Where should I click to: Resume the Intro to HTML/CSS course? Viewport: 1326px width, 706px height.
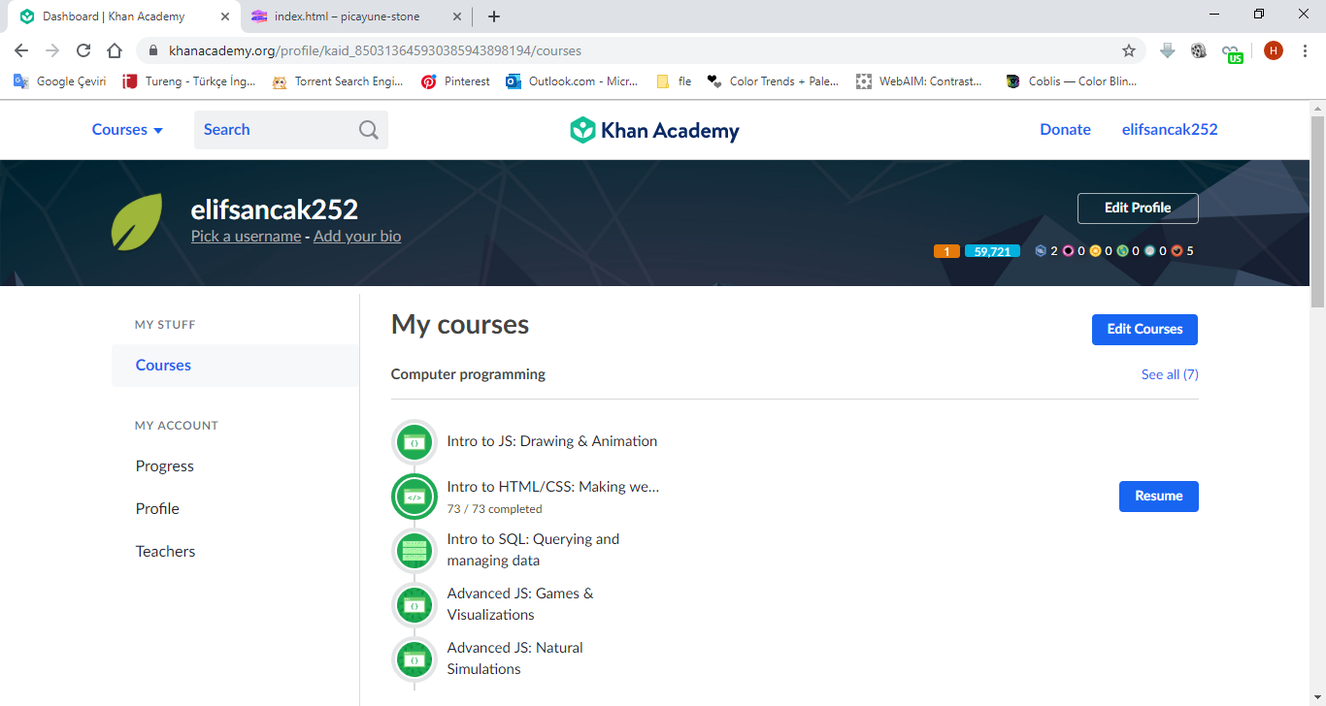[x=1159, y=497]
